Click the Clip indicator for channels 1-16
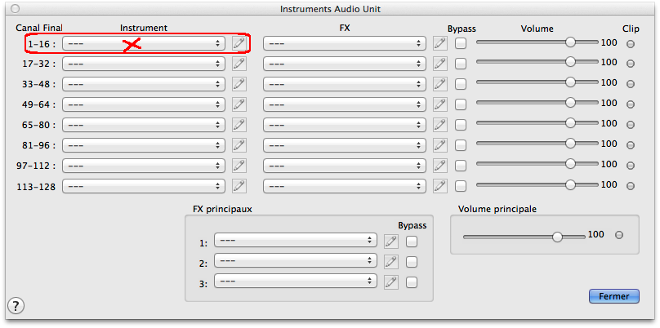This screenshot has width=660, height=328. (x=630, y=43)
